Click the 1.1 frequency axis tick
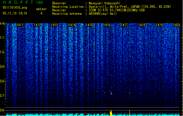The image size is (183, 116). (3, 38)
